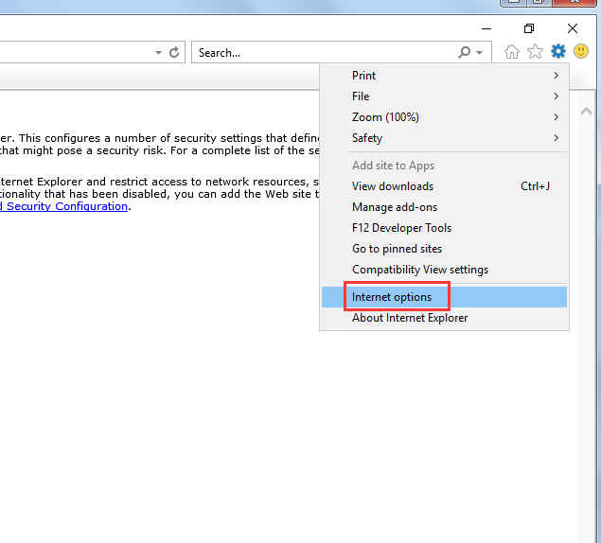
Task: Click the scrollbar up arrow
Action: [586, 112]
